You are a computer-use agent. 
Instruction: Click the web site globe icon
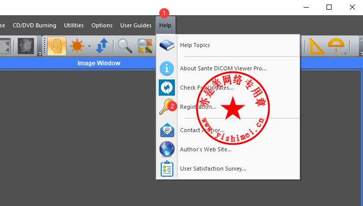tap(167, 149)
